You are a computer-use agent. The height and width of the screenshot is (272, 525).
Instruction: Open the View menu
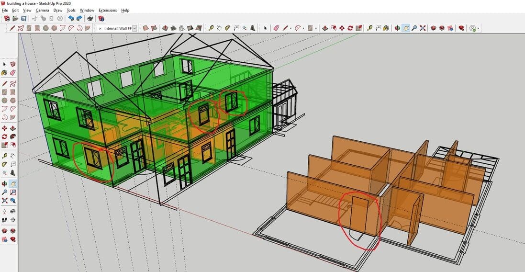[27, 11]
